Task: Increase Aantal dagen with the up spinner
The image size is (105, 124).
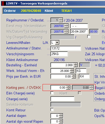Action: [61, 115]
